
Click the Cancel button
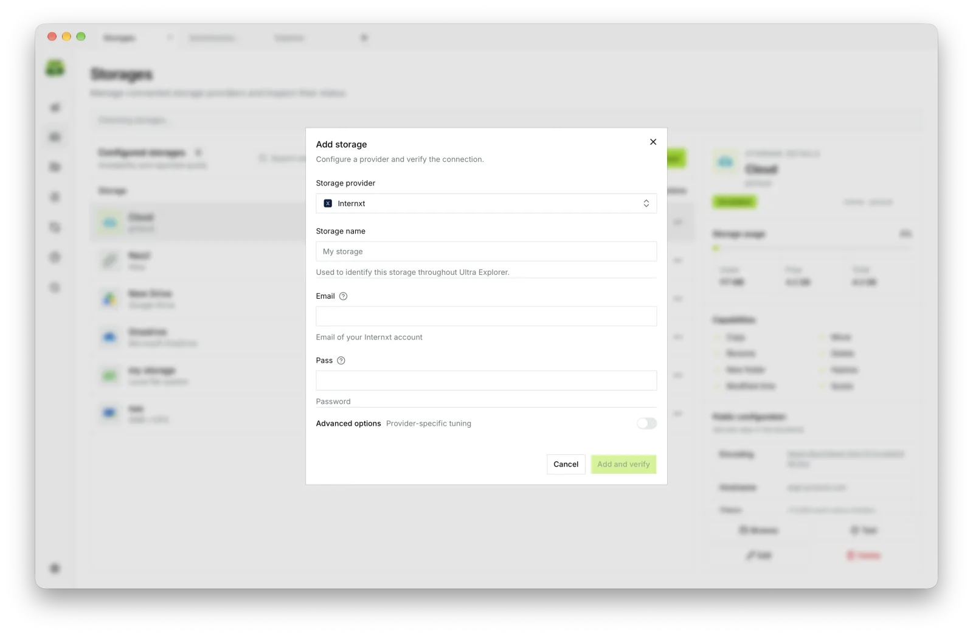point(566,464)
